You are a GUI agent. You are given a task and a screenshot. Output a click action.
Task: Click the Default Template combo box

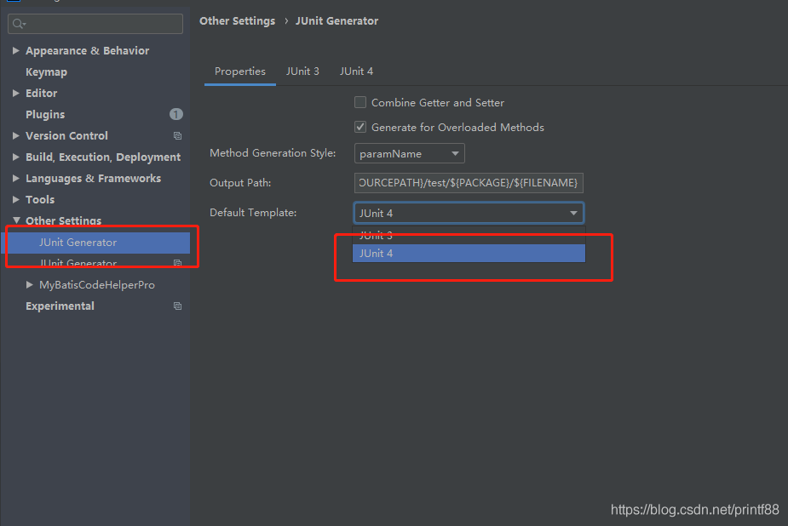[x=469, y=213]
